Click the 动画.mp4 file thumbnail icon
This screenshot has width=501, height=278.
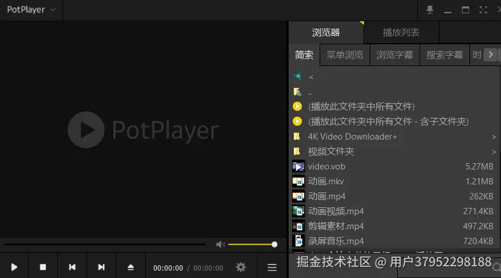point(298,196)
